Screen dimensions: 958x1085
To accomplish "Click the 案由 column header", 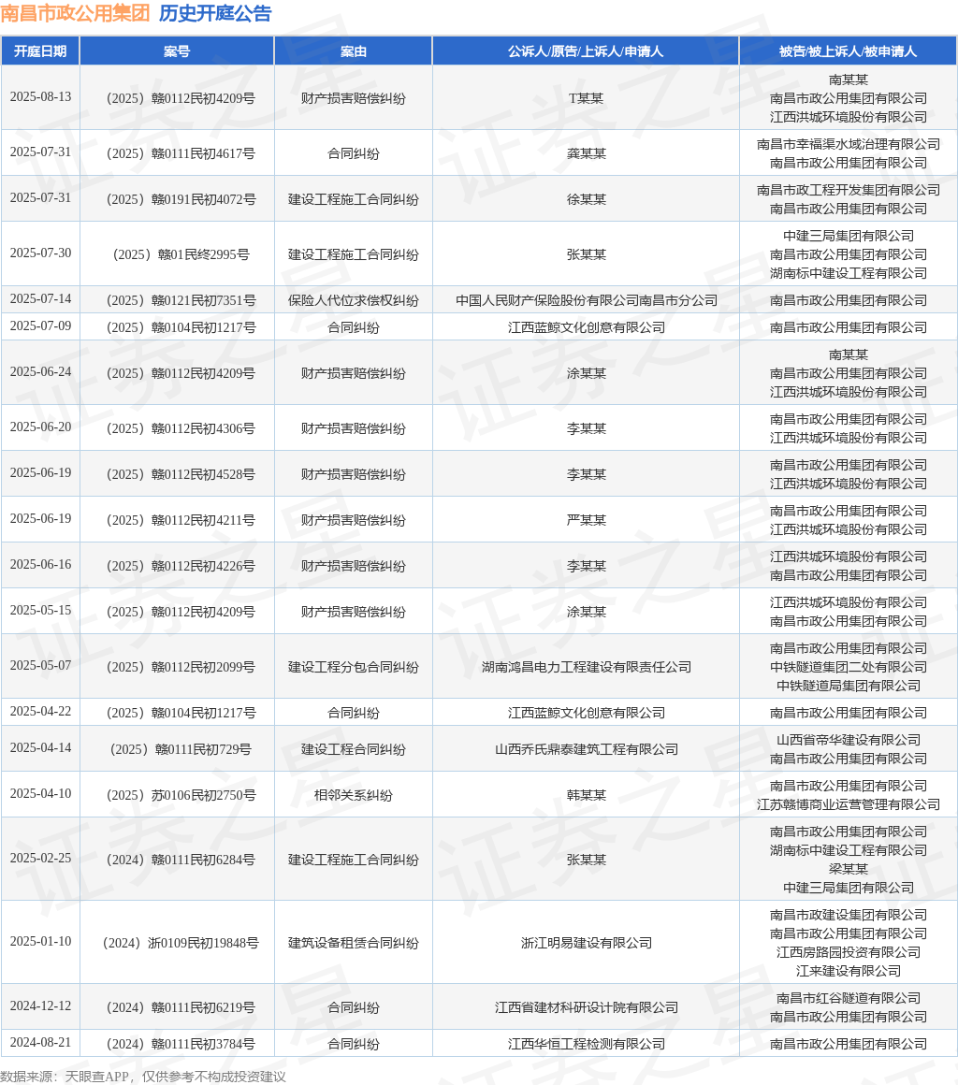I will tap(354, 51).
